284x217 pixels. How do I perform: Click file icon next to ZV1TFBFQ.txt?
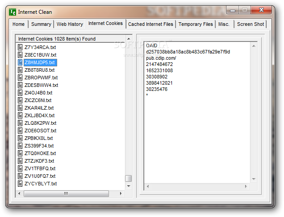coord(20,168)
